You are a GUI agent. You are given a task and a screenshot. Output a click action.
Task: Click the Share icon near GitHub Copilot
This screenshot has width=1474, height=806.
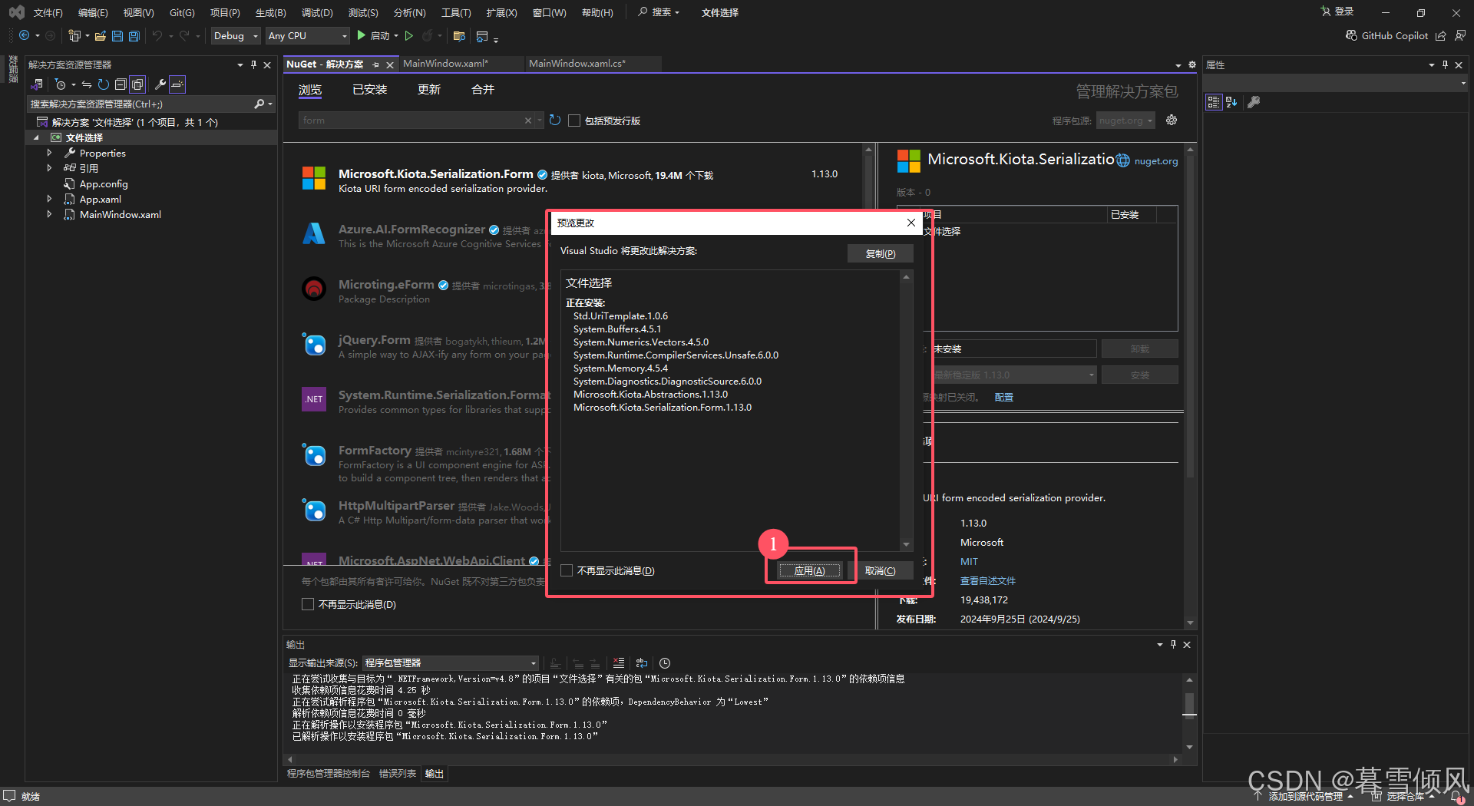point(1441,35)
